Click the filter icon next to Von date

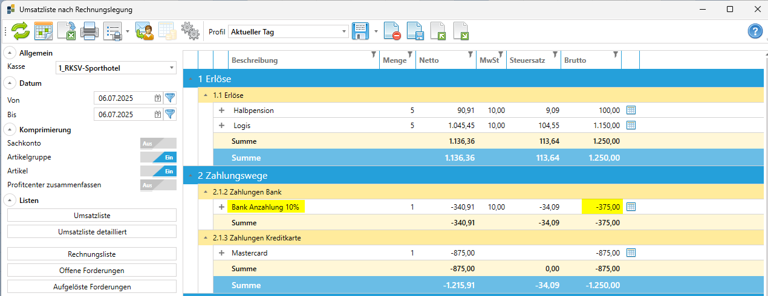(x=170, y=98)
